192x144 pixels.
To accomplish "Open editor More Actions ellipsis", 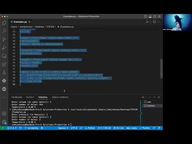I will coord(158,22).
